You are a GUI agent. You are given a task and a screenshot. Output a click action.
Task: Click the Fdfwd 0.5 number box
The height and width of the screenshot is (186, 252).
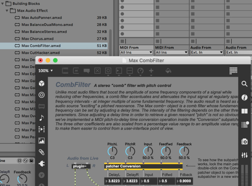click(166, 181)
